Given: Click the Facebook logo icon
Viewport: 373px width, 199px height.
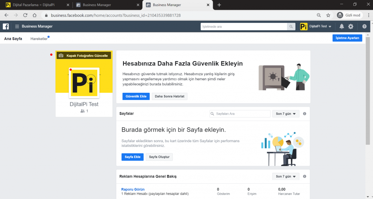Looking at the screenshot, I should coord(6,26).
